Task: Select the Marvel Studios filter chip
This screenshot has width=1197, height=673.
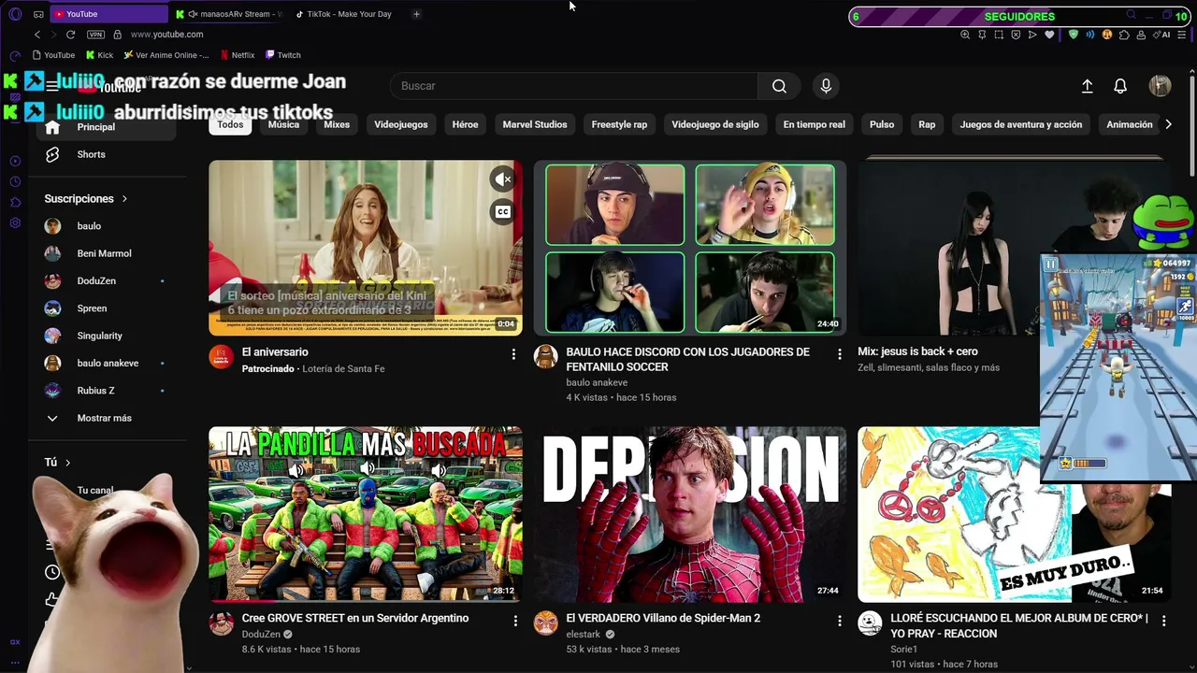Action: point(535,124)
